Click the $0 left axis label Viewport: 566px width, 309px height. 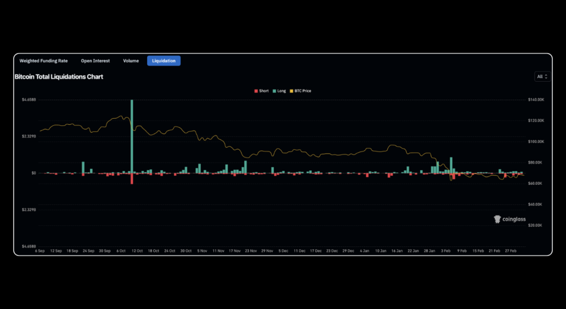coord(34,173)
